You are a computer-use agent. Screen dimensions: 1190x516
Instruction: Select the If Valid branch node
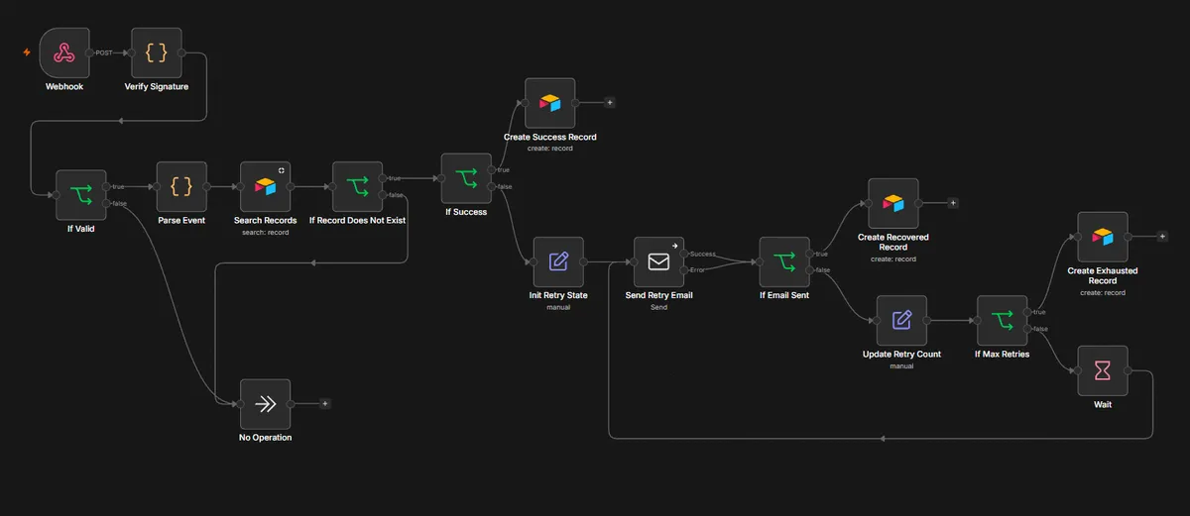click(x=80, y=195)
